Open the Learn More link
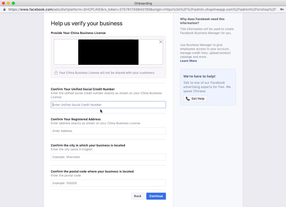Image resolution: width=286 pixels, height=207 pixels. (188, 61)
